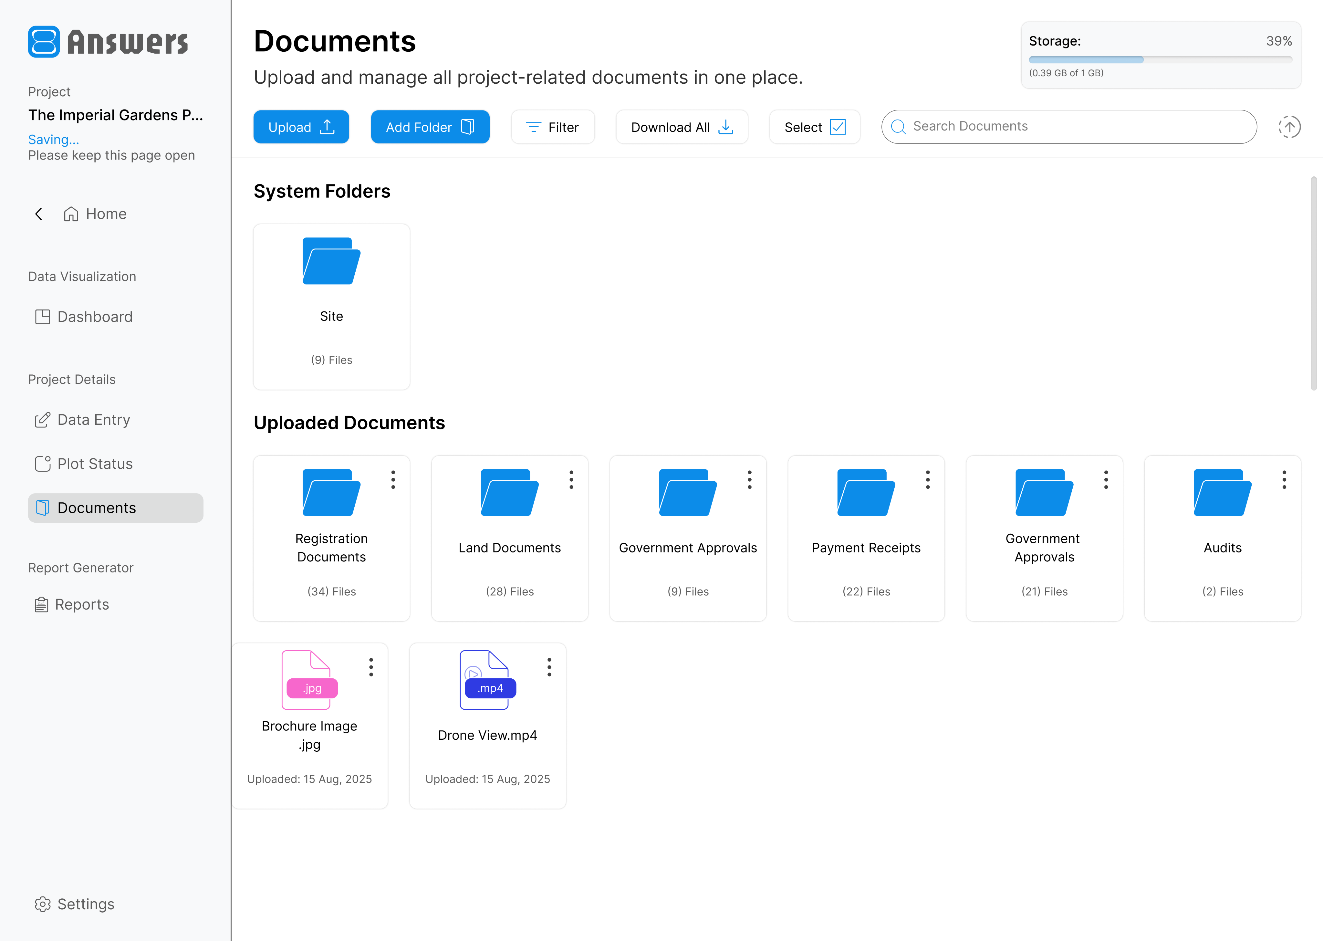Open the Government Approvals folder with 21 files
Screen dimensions: 1323x941
pos(1044,493)
